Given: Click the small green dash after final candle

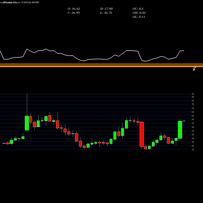Looking at the screenshot, I should (x=184, y=121).
